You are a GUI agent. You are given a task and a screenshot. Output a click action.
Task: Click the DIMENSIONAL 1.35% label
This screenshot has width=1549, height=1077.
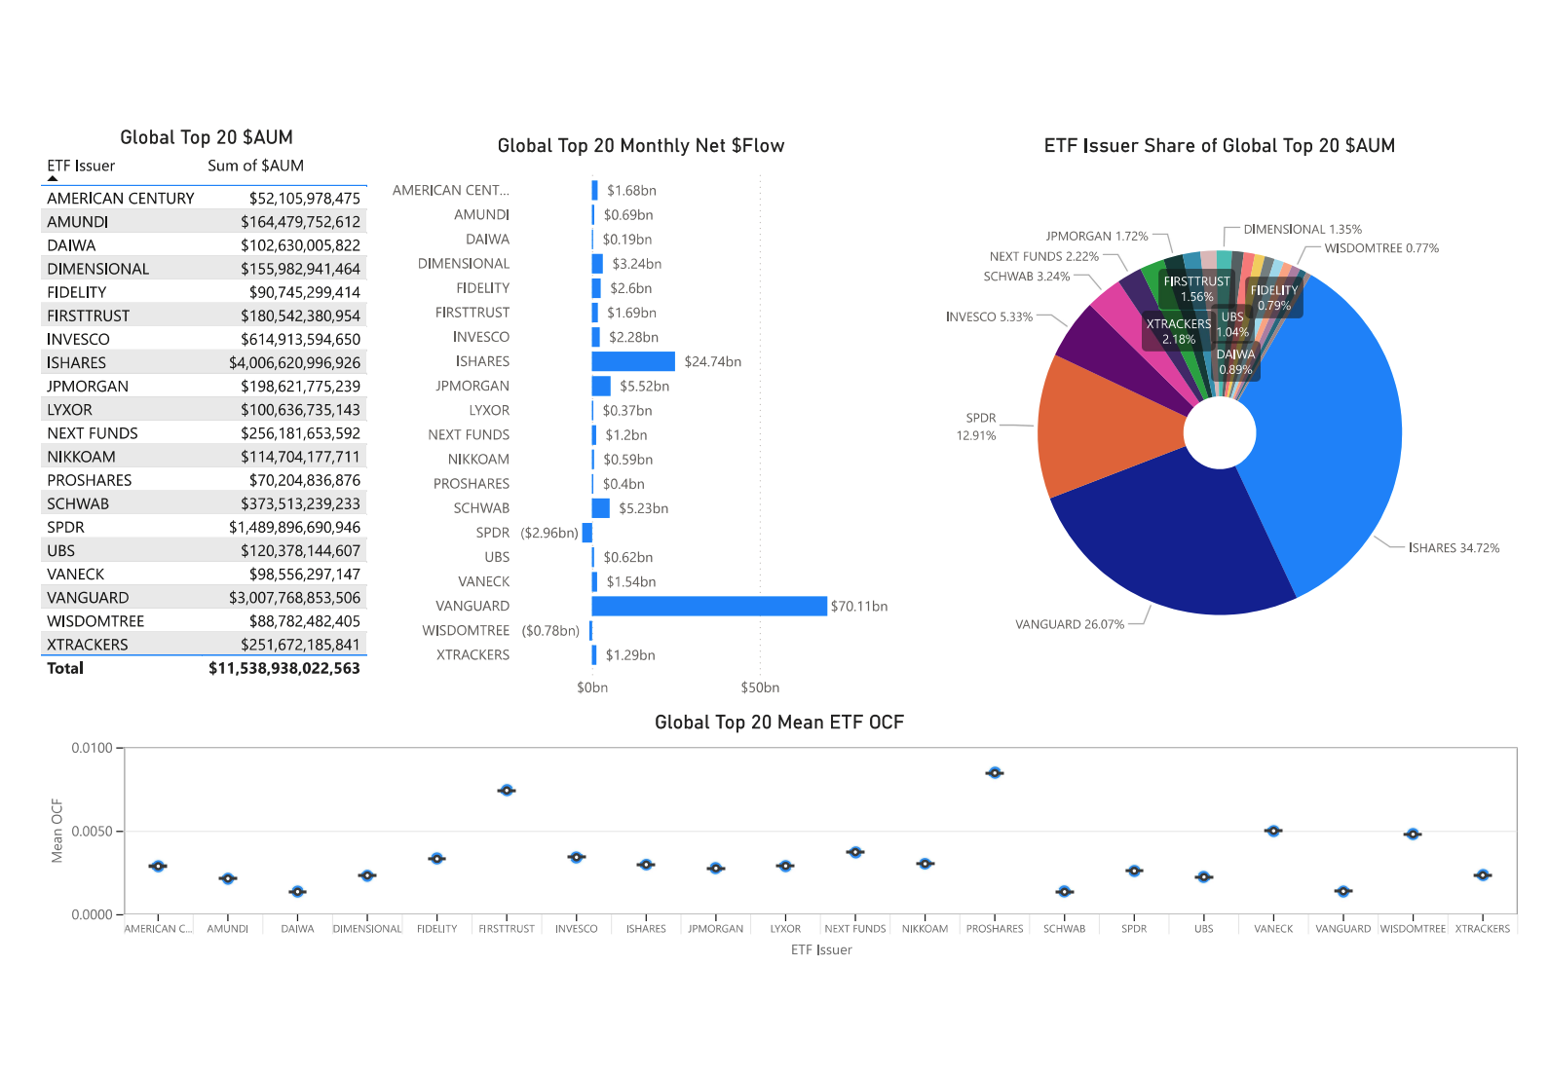click(x=1303, y=230)
